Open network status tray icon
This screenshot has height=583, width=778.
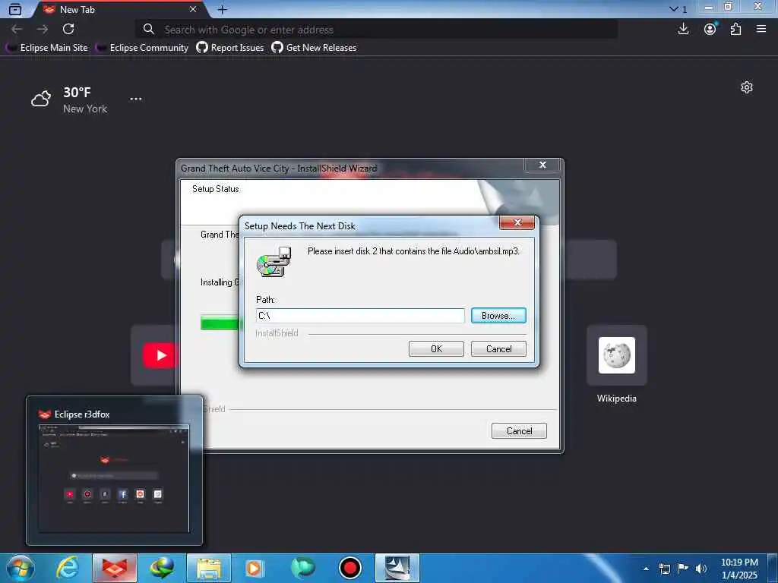pos(664,569)
